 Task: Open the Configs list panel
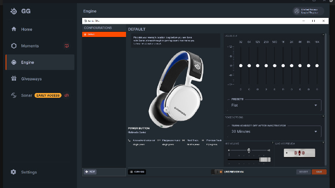tap(137, 172)
